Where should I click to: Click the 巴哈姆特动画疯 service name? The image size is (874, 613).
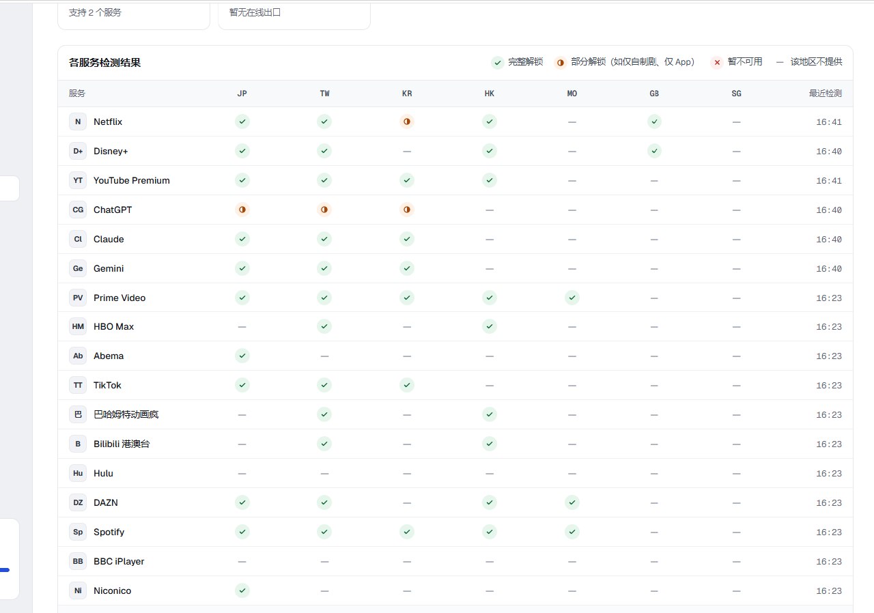[x=126, y=414]
